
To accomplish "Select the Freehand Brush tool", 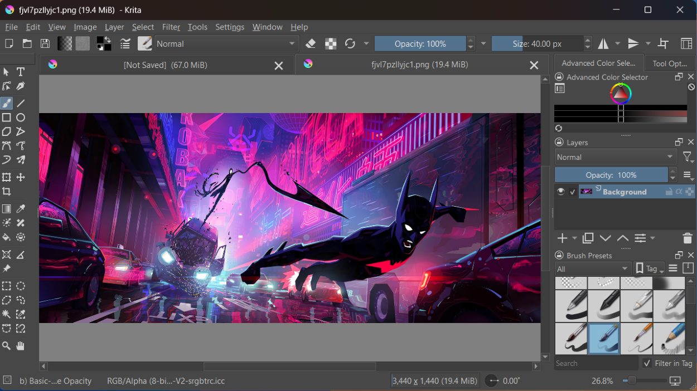I will pyautogui.click(x=7, y=102).
